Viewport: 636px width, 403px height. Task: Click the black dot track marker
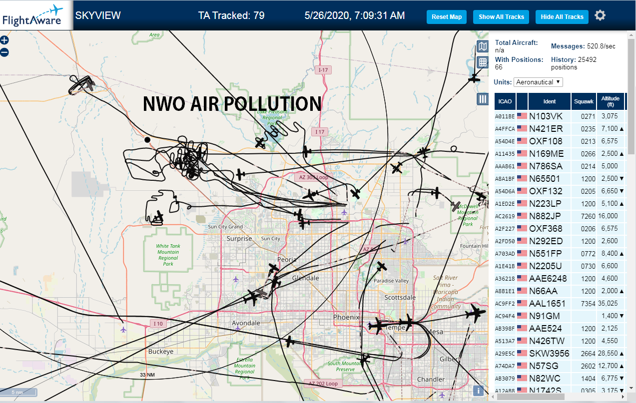point(147,140)
